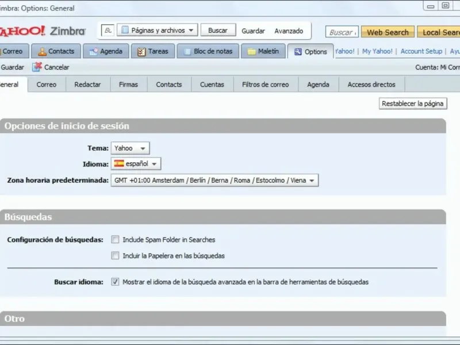Open the Yahoo! link
The height and width of the screenshot is (345, 460).
[x=344, y=51]
